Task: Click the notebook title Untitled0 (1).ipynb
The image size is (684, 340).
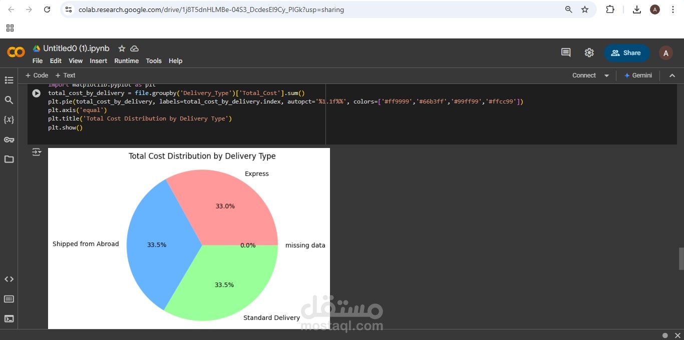Action: 76,48
